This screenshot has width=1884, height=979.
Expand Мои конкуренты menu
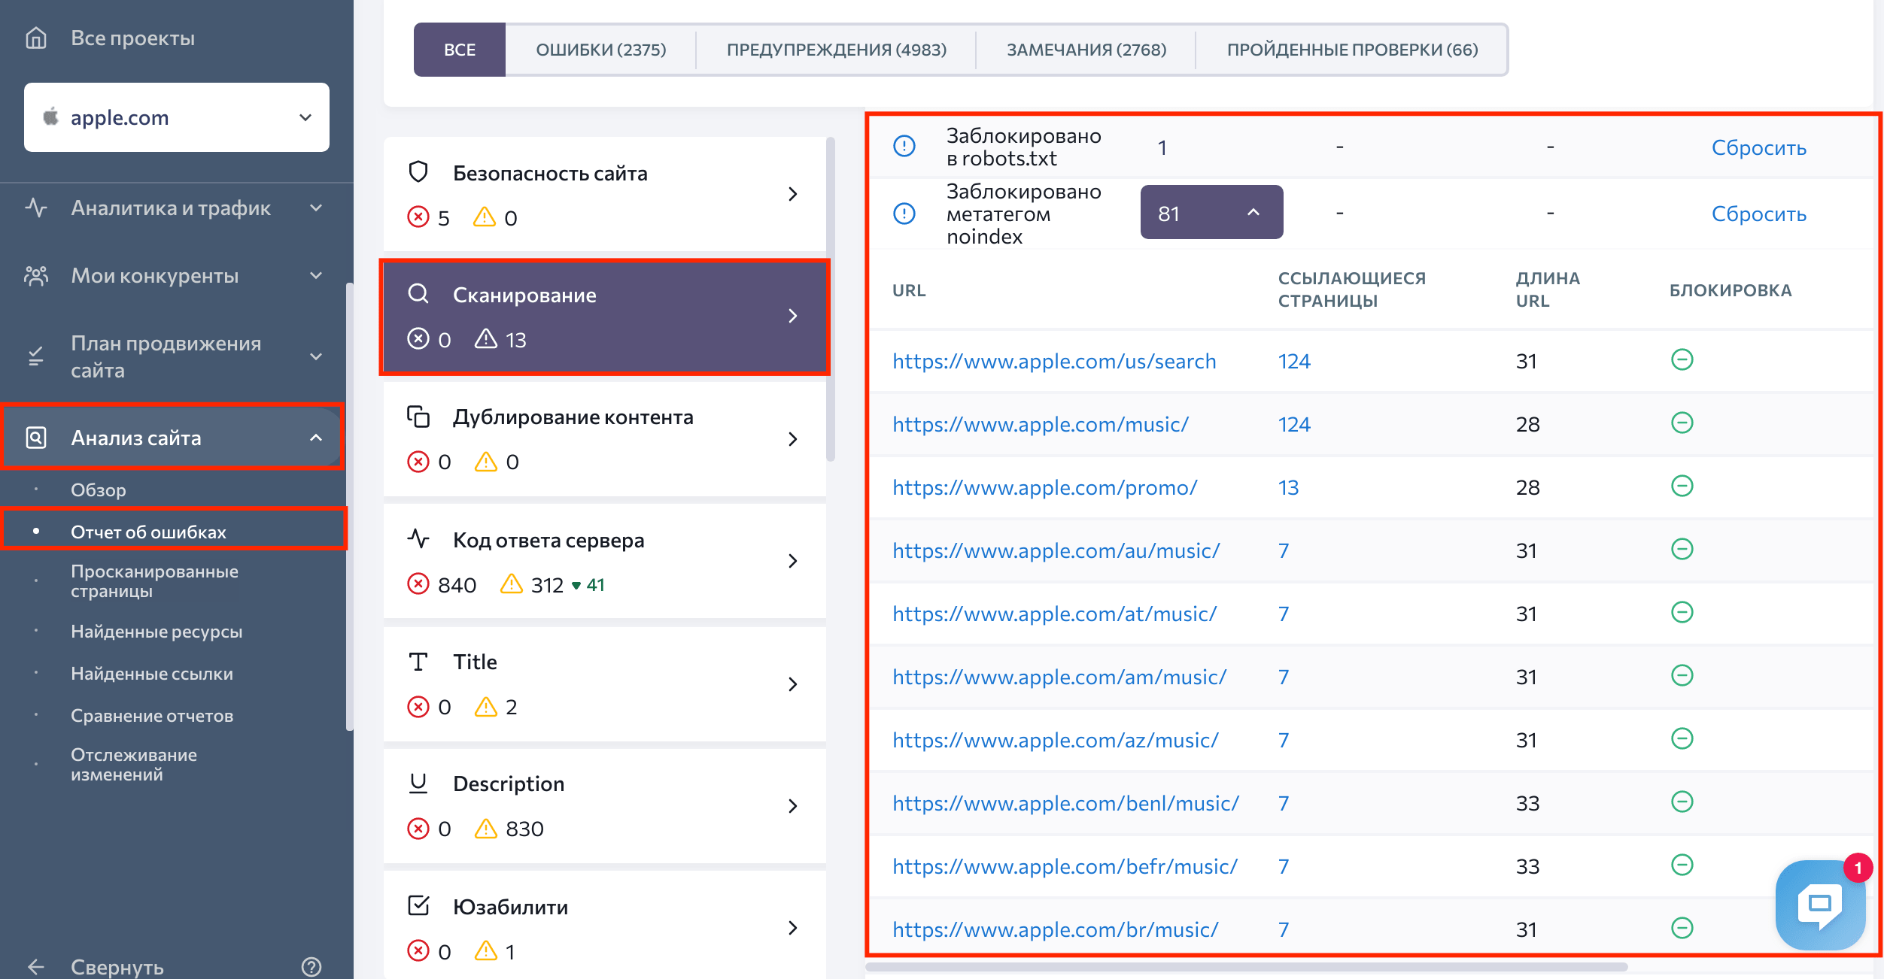click(x=316, y=276)
